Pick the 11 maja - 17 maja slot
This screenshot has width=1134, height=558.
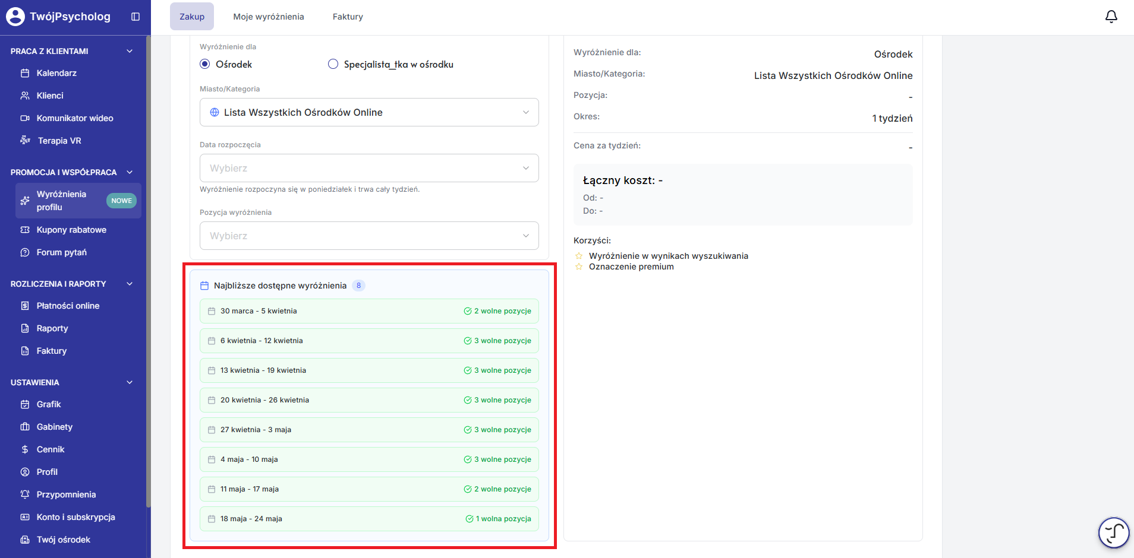point(369,489)
